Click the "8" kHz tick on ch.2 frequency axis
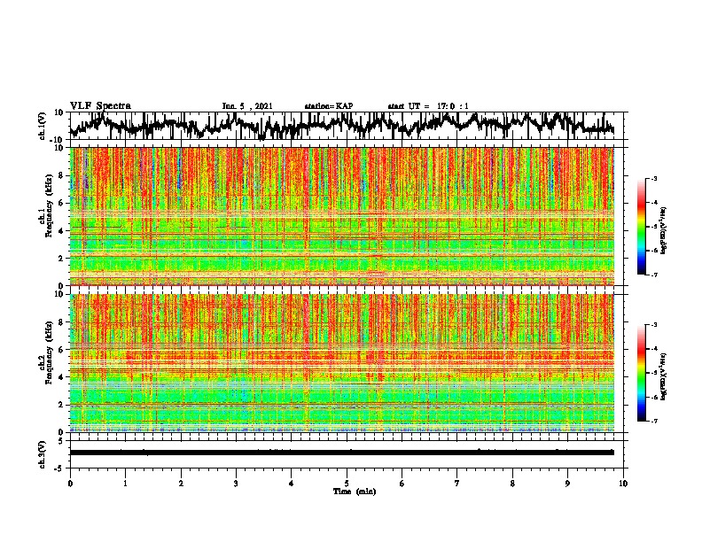This screenshot has height=542, width=702. tap(63, 322)
